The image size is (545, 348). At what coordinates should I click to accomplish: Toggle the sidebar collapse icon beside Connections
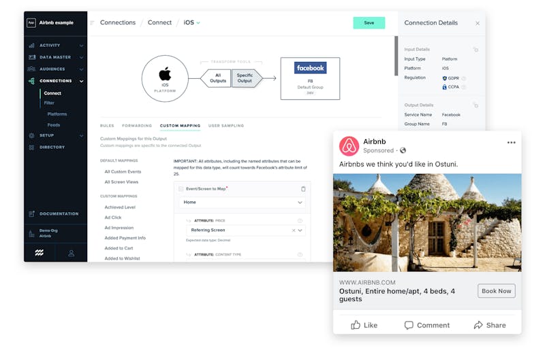(x=92, y=23)
